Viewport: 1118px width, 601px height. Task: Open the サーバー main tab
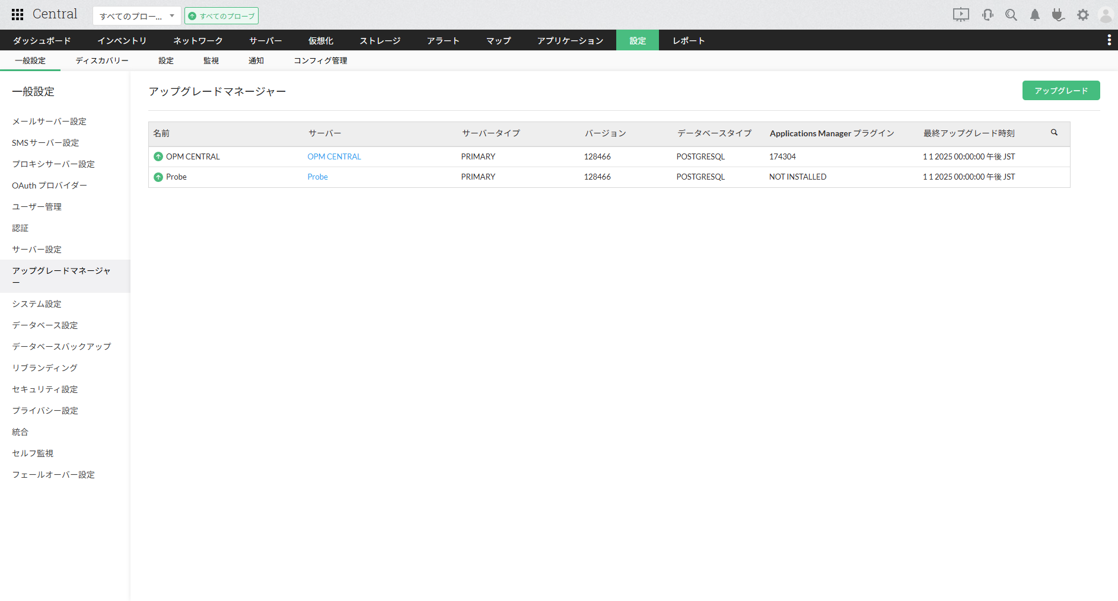tap(266, 40)
